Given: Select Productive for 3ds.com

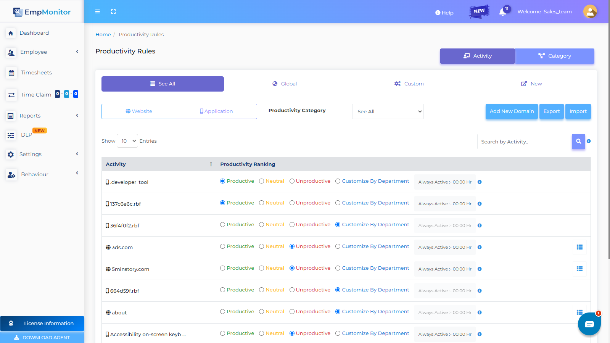Looking at the screenshot, I should tap(222, 246).
